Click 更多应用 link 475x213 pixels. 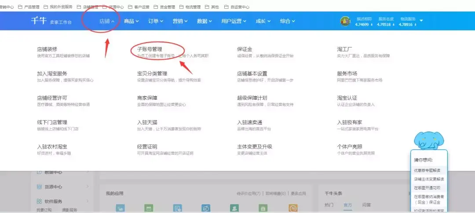coord(298,193)
